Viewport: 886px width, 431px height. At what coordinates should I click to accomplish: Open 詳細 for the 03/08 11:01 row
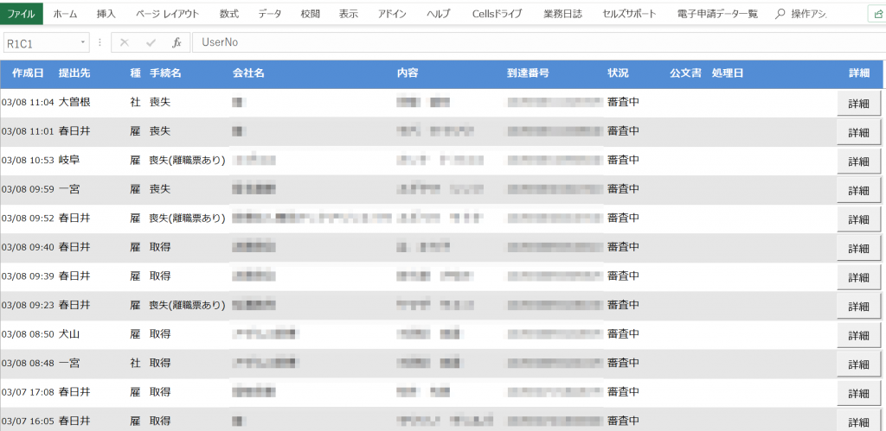click(859, 132)
